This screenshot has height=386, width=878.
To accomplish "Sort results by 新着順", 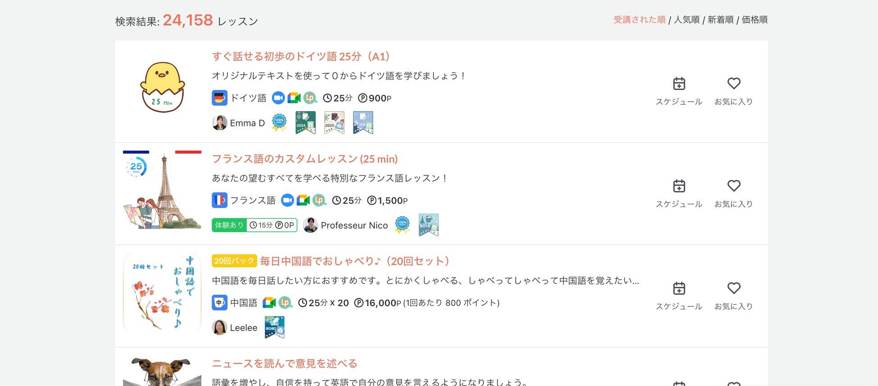I will point(720,20).
